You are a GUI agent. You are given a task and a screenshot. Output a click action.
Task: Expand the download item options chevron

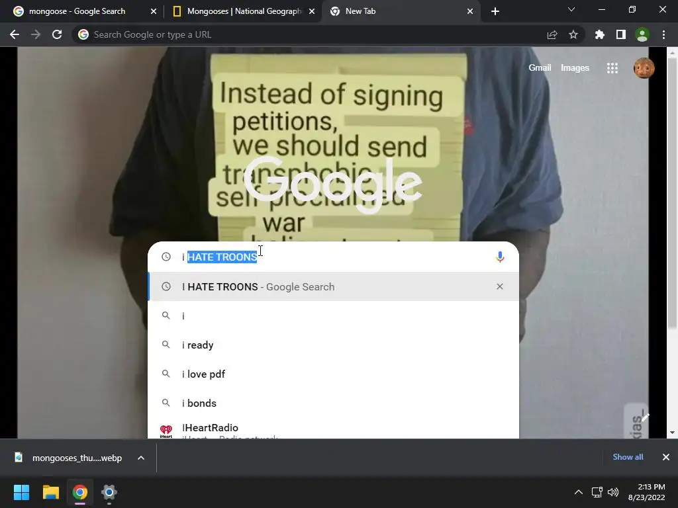click(x=141, y=458)
